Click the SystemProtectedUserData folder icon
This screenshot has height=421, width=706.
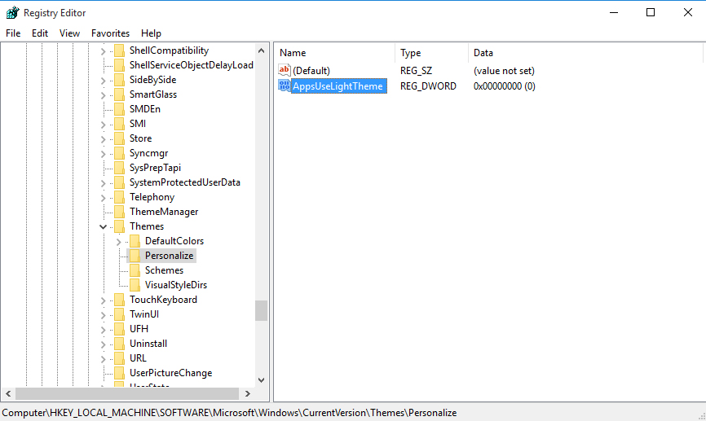119,182
